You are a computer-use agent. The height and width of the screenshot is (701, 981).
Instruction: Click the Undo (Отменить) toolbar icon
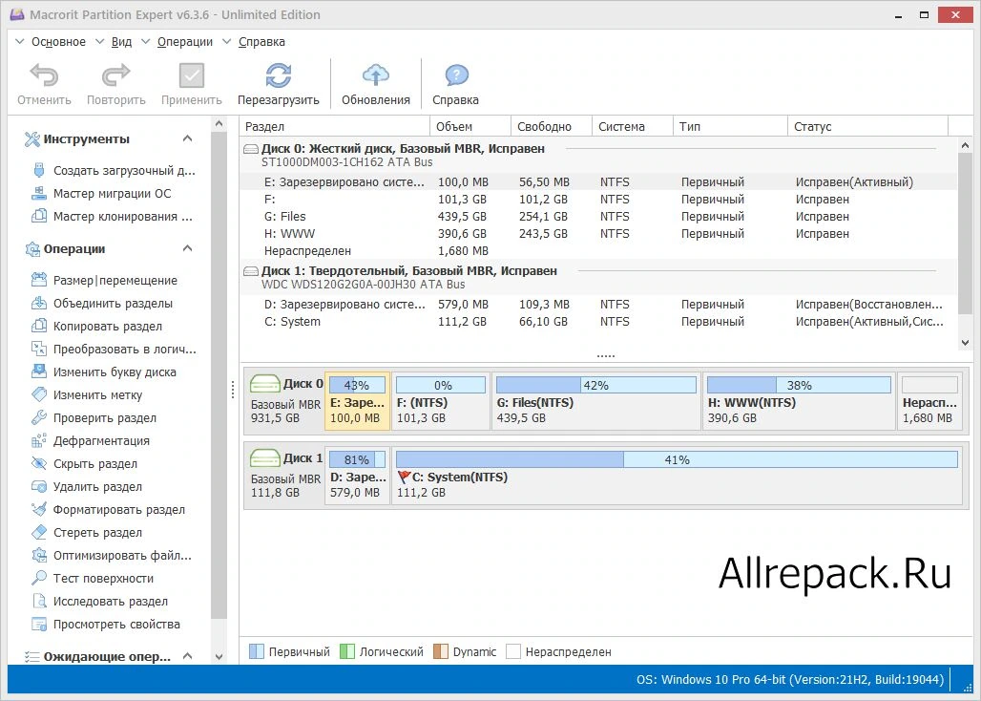coord(44,75)
